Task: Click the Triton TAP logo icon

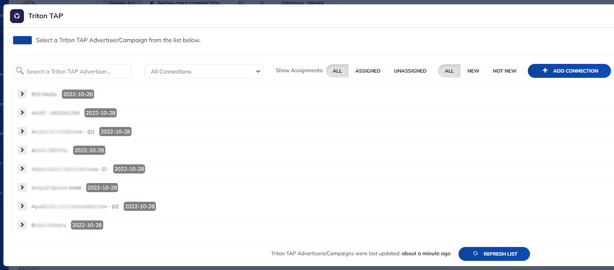Action: 17,16
